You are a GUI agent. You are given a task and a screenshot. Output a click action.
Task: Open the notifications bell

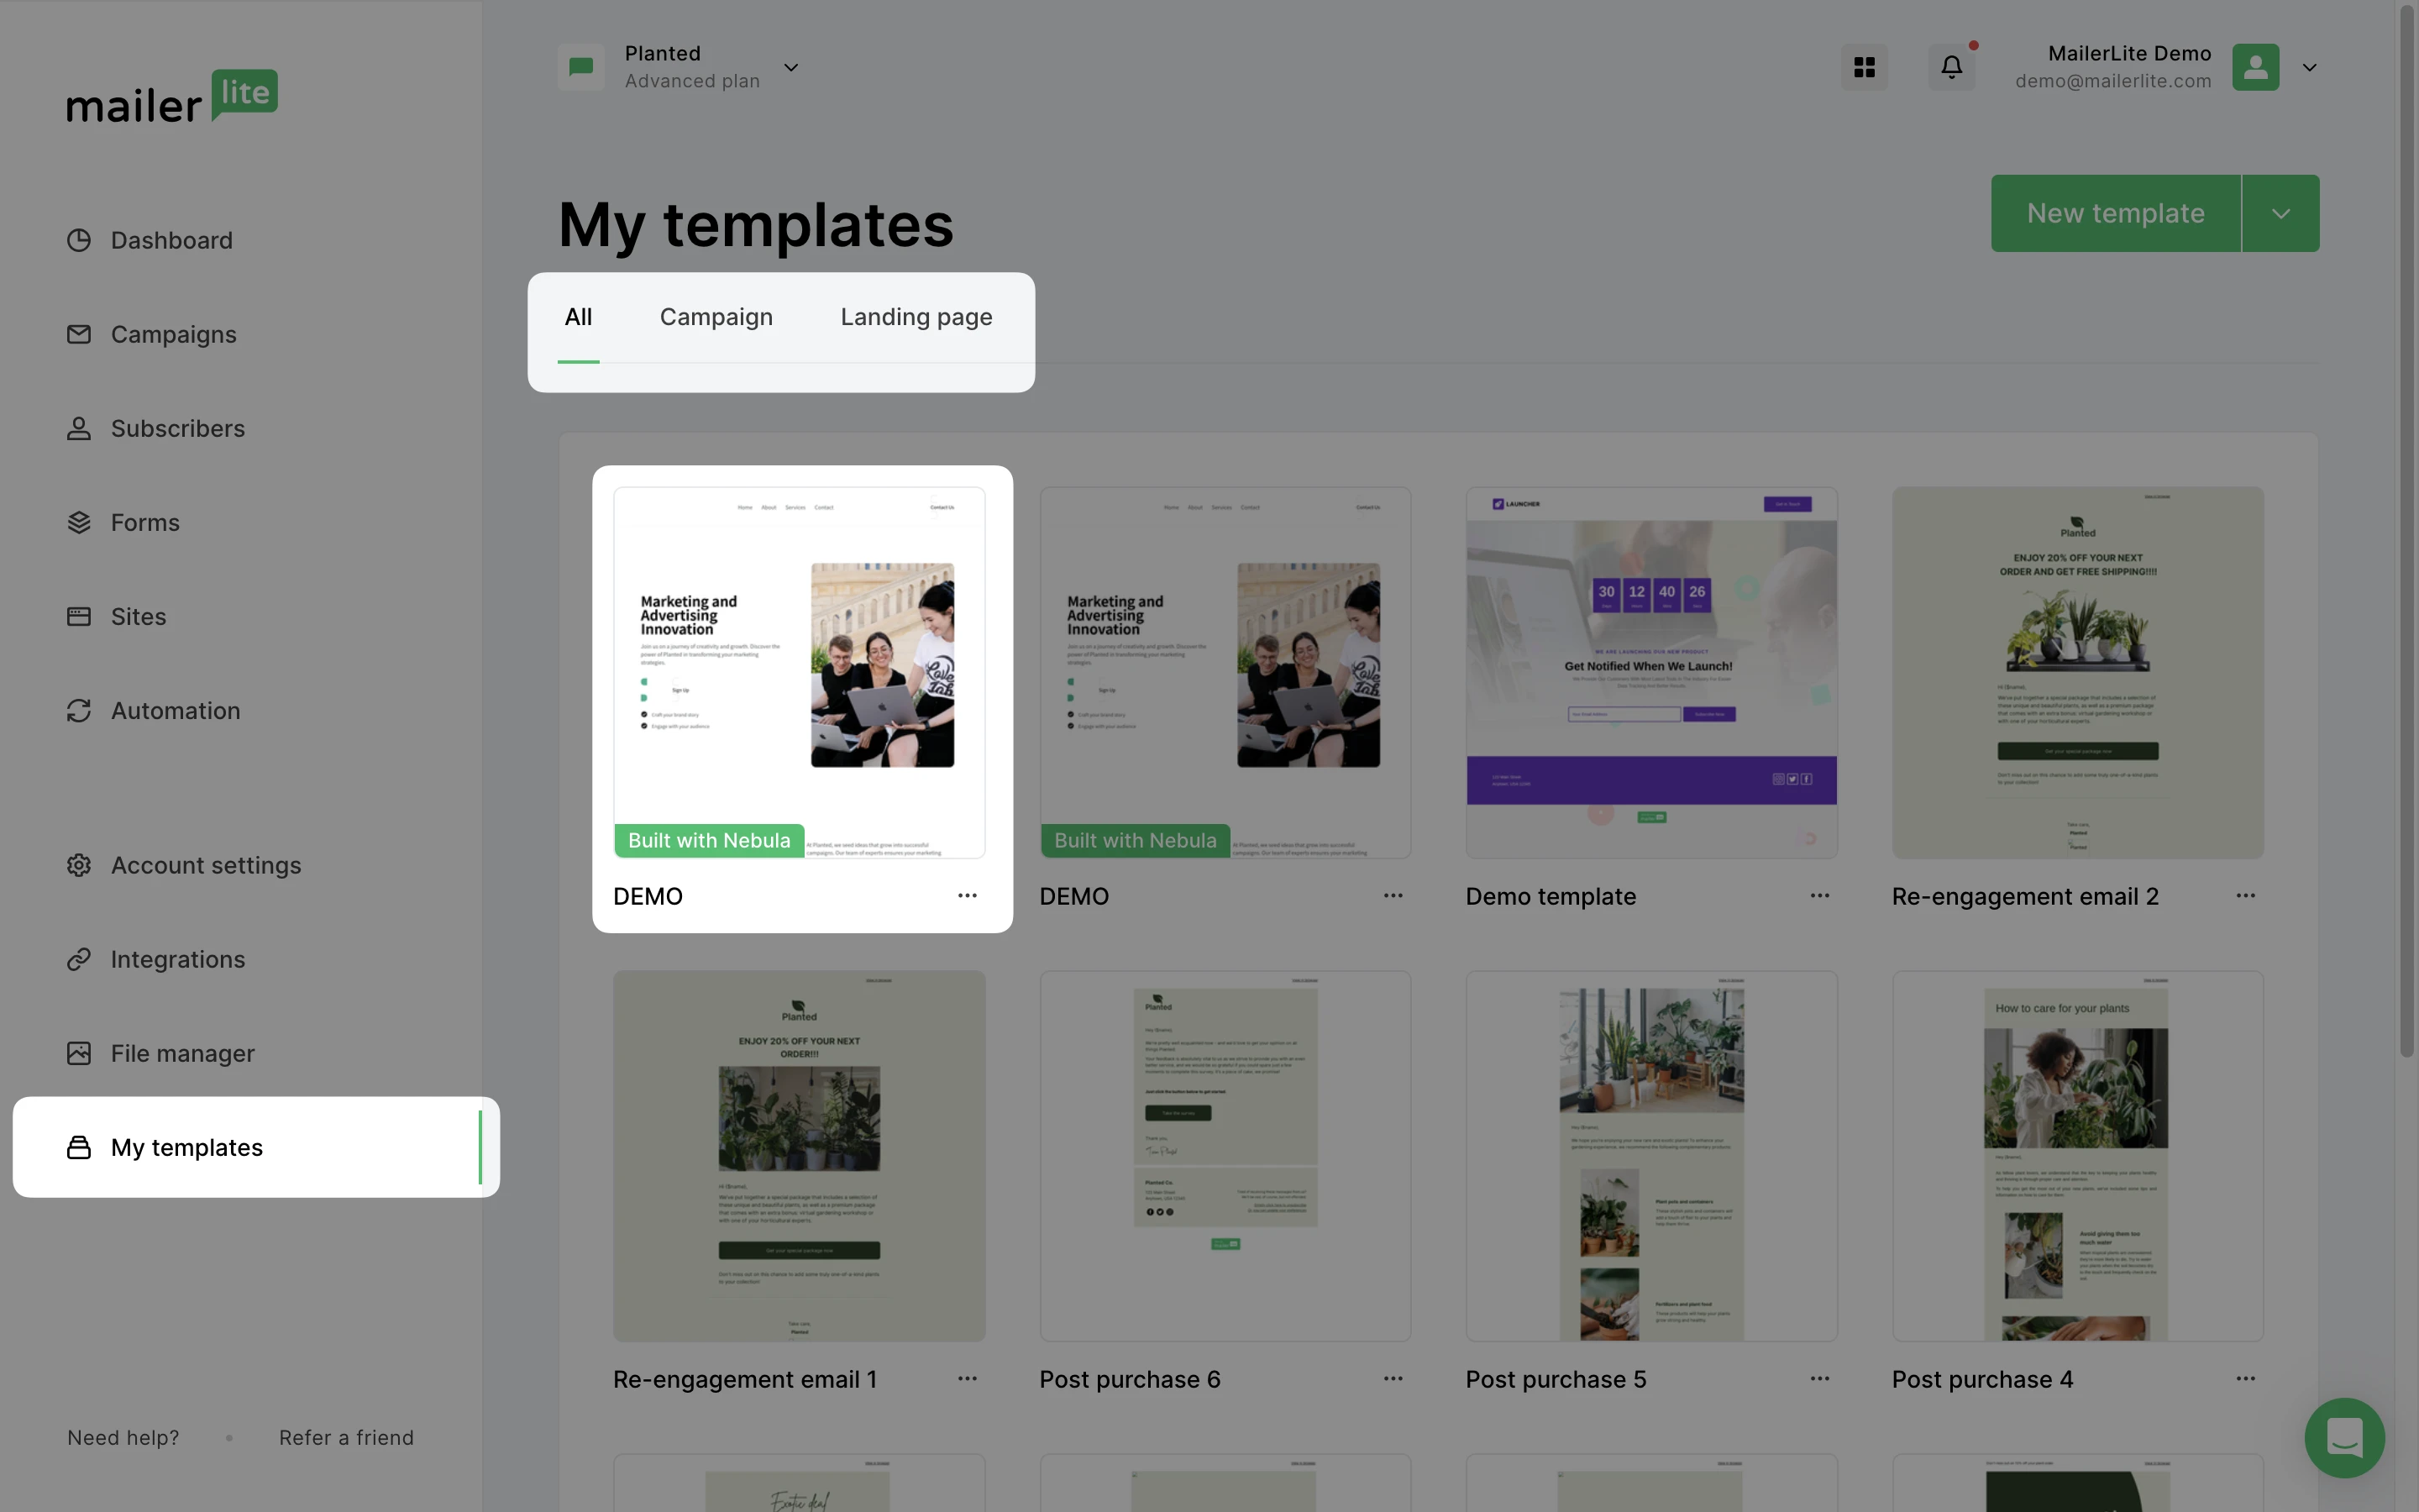[1951, 67]
